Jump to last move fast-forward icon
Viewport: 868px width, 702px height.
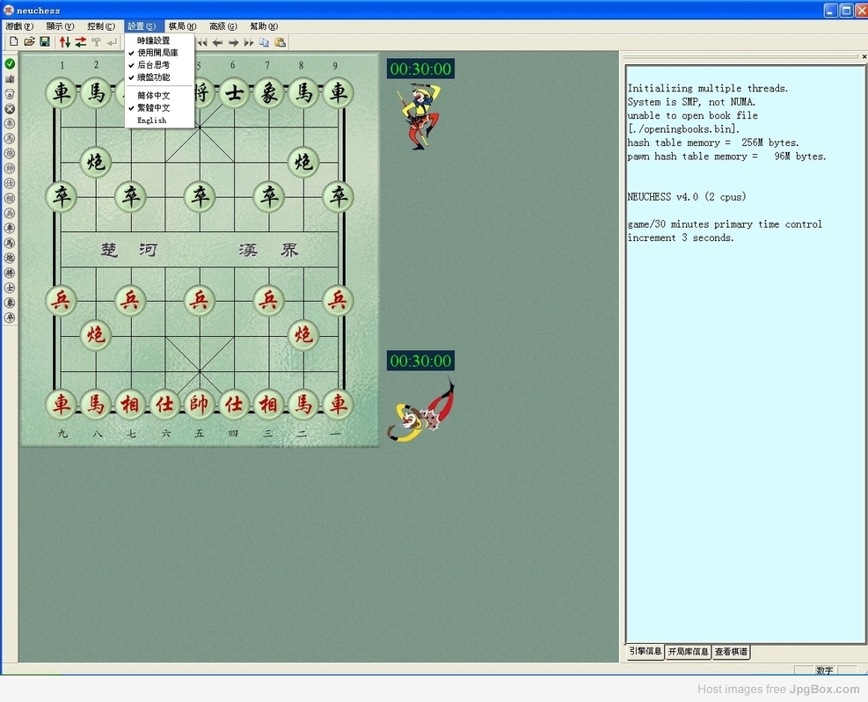[249, 42]
